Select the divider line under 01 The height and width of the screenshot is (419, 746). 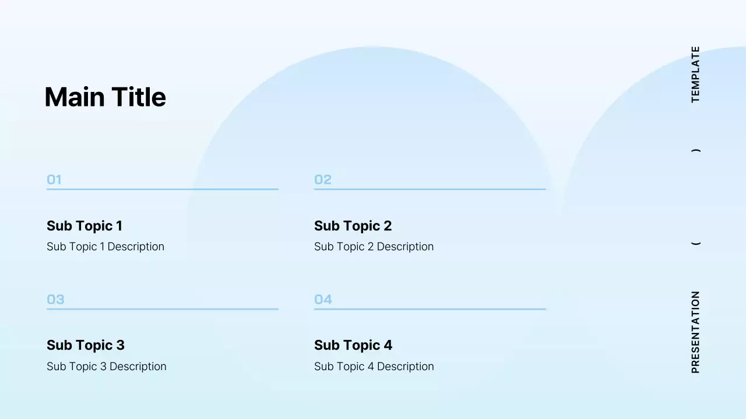pos(162,189)
